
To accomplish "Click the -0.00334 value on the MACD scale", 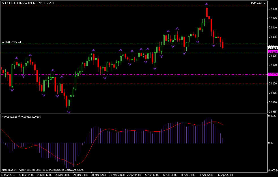I will (x=272, y=171).
